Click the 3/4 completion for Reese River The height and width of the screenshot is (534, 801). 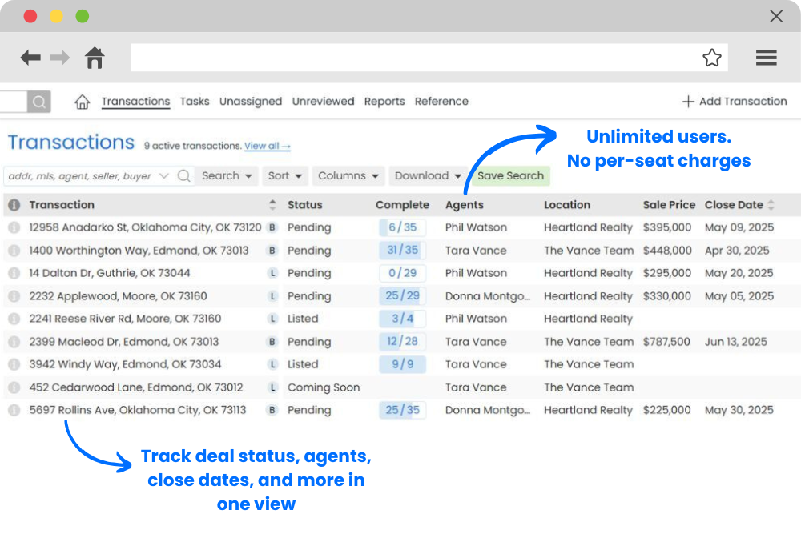point(403,319)
